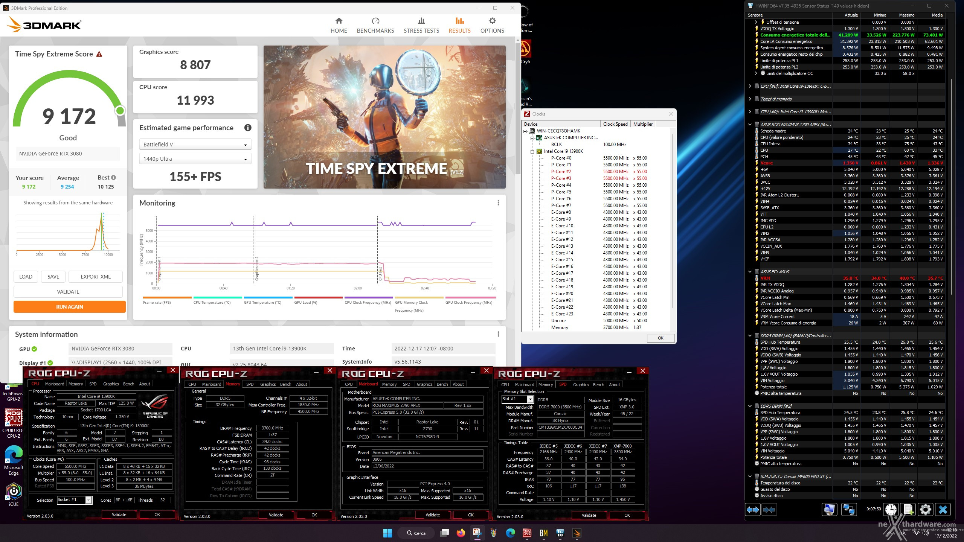Image resolution: width=964 pixels, height=542 pixels.
Task: Click OK in the Clocks window
Action: [x=660, y=338]
